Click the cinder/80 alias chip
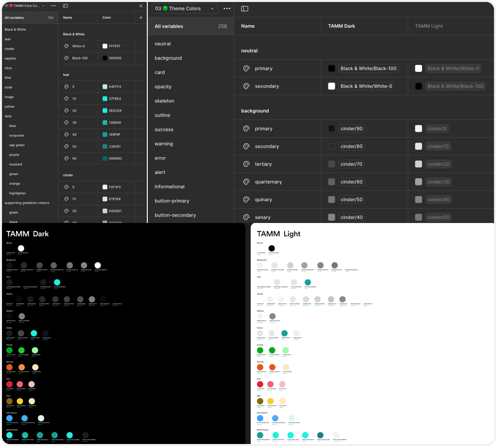The height and width of the screenshot is (446, 496). [x=352, y=146]
